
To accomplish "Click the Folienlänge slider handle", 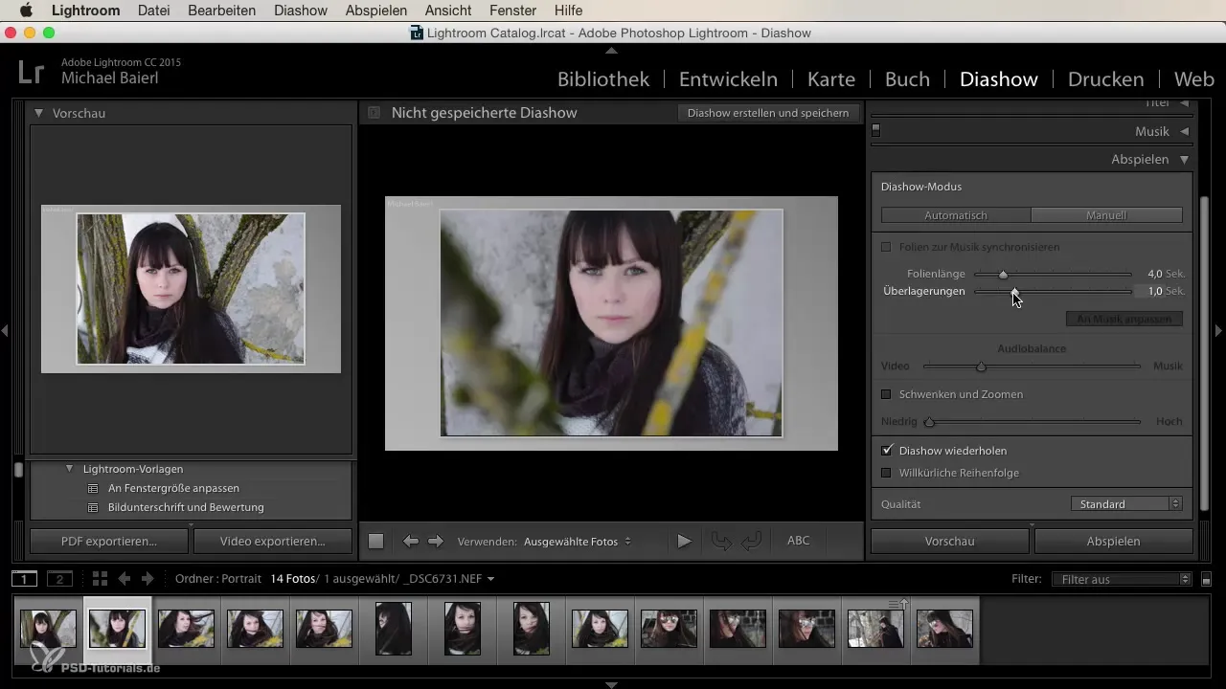I will pos(1003,275).
